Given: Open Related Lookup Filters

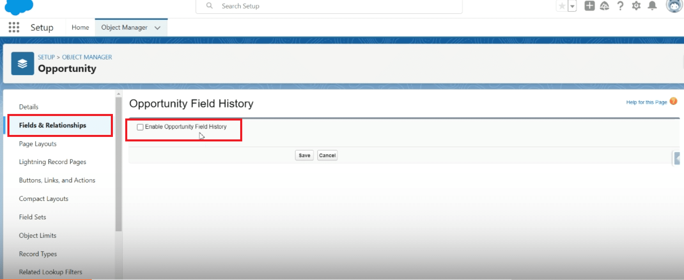Looking at the screenshot, I should pos(50,272).
